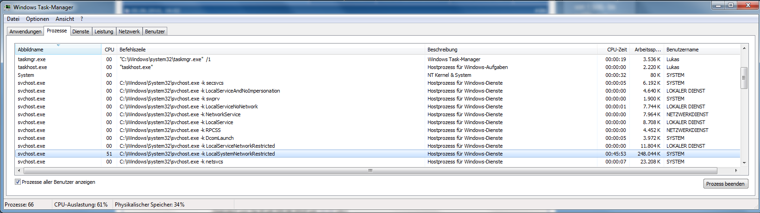Click the horizontal scrollbar left arrow
This screenshot has height=213, width=760.
pyautogui.click(x=19, y=170)
